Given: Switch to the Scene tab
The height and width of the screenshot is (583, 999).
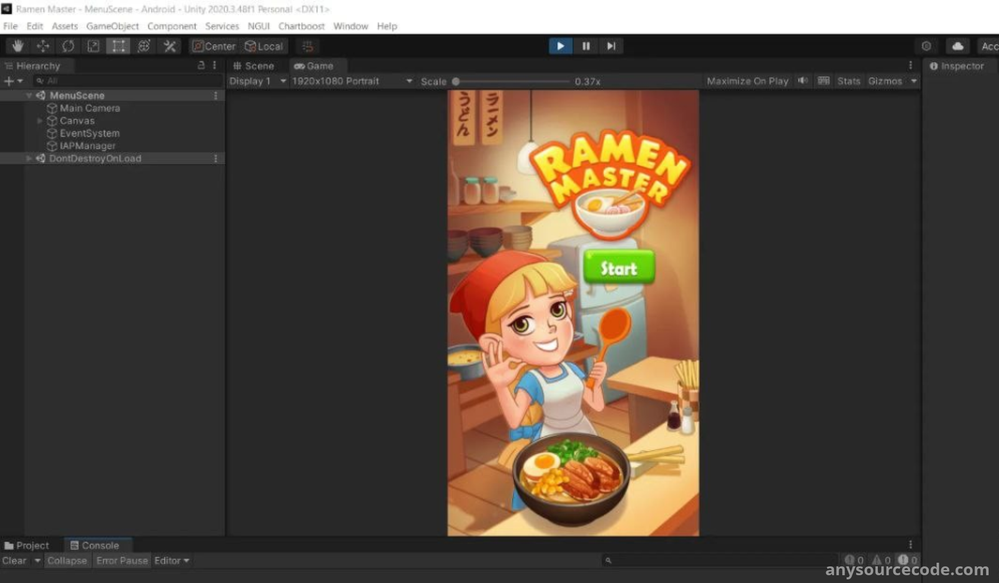Looking at the screenshot, I should tap(254, 66).
